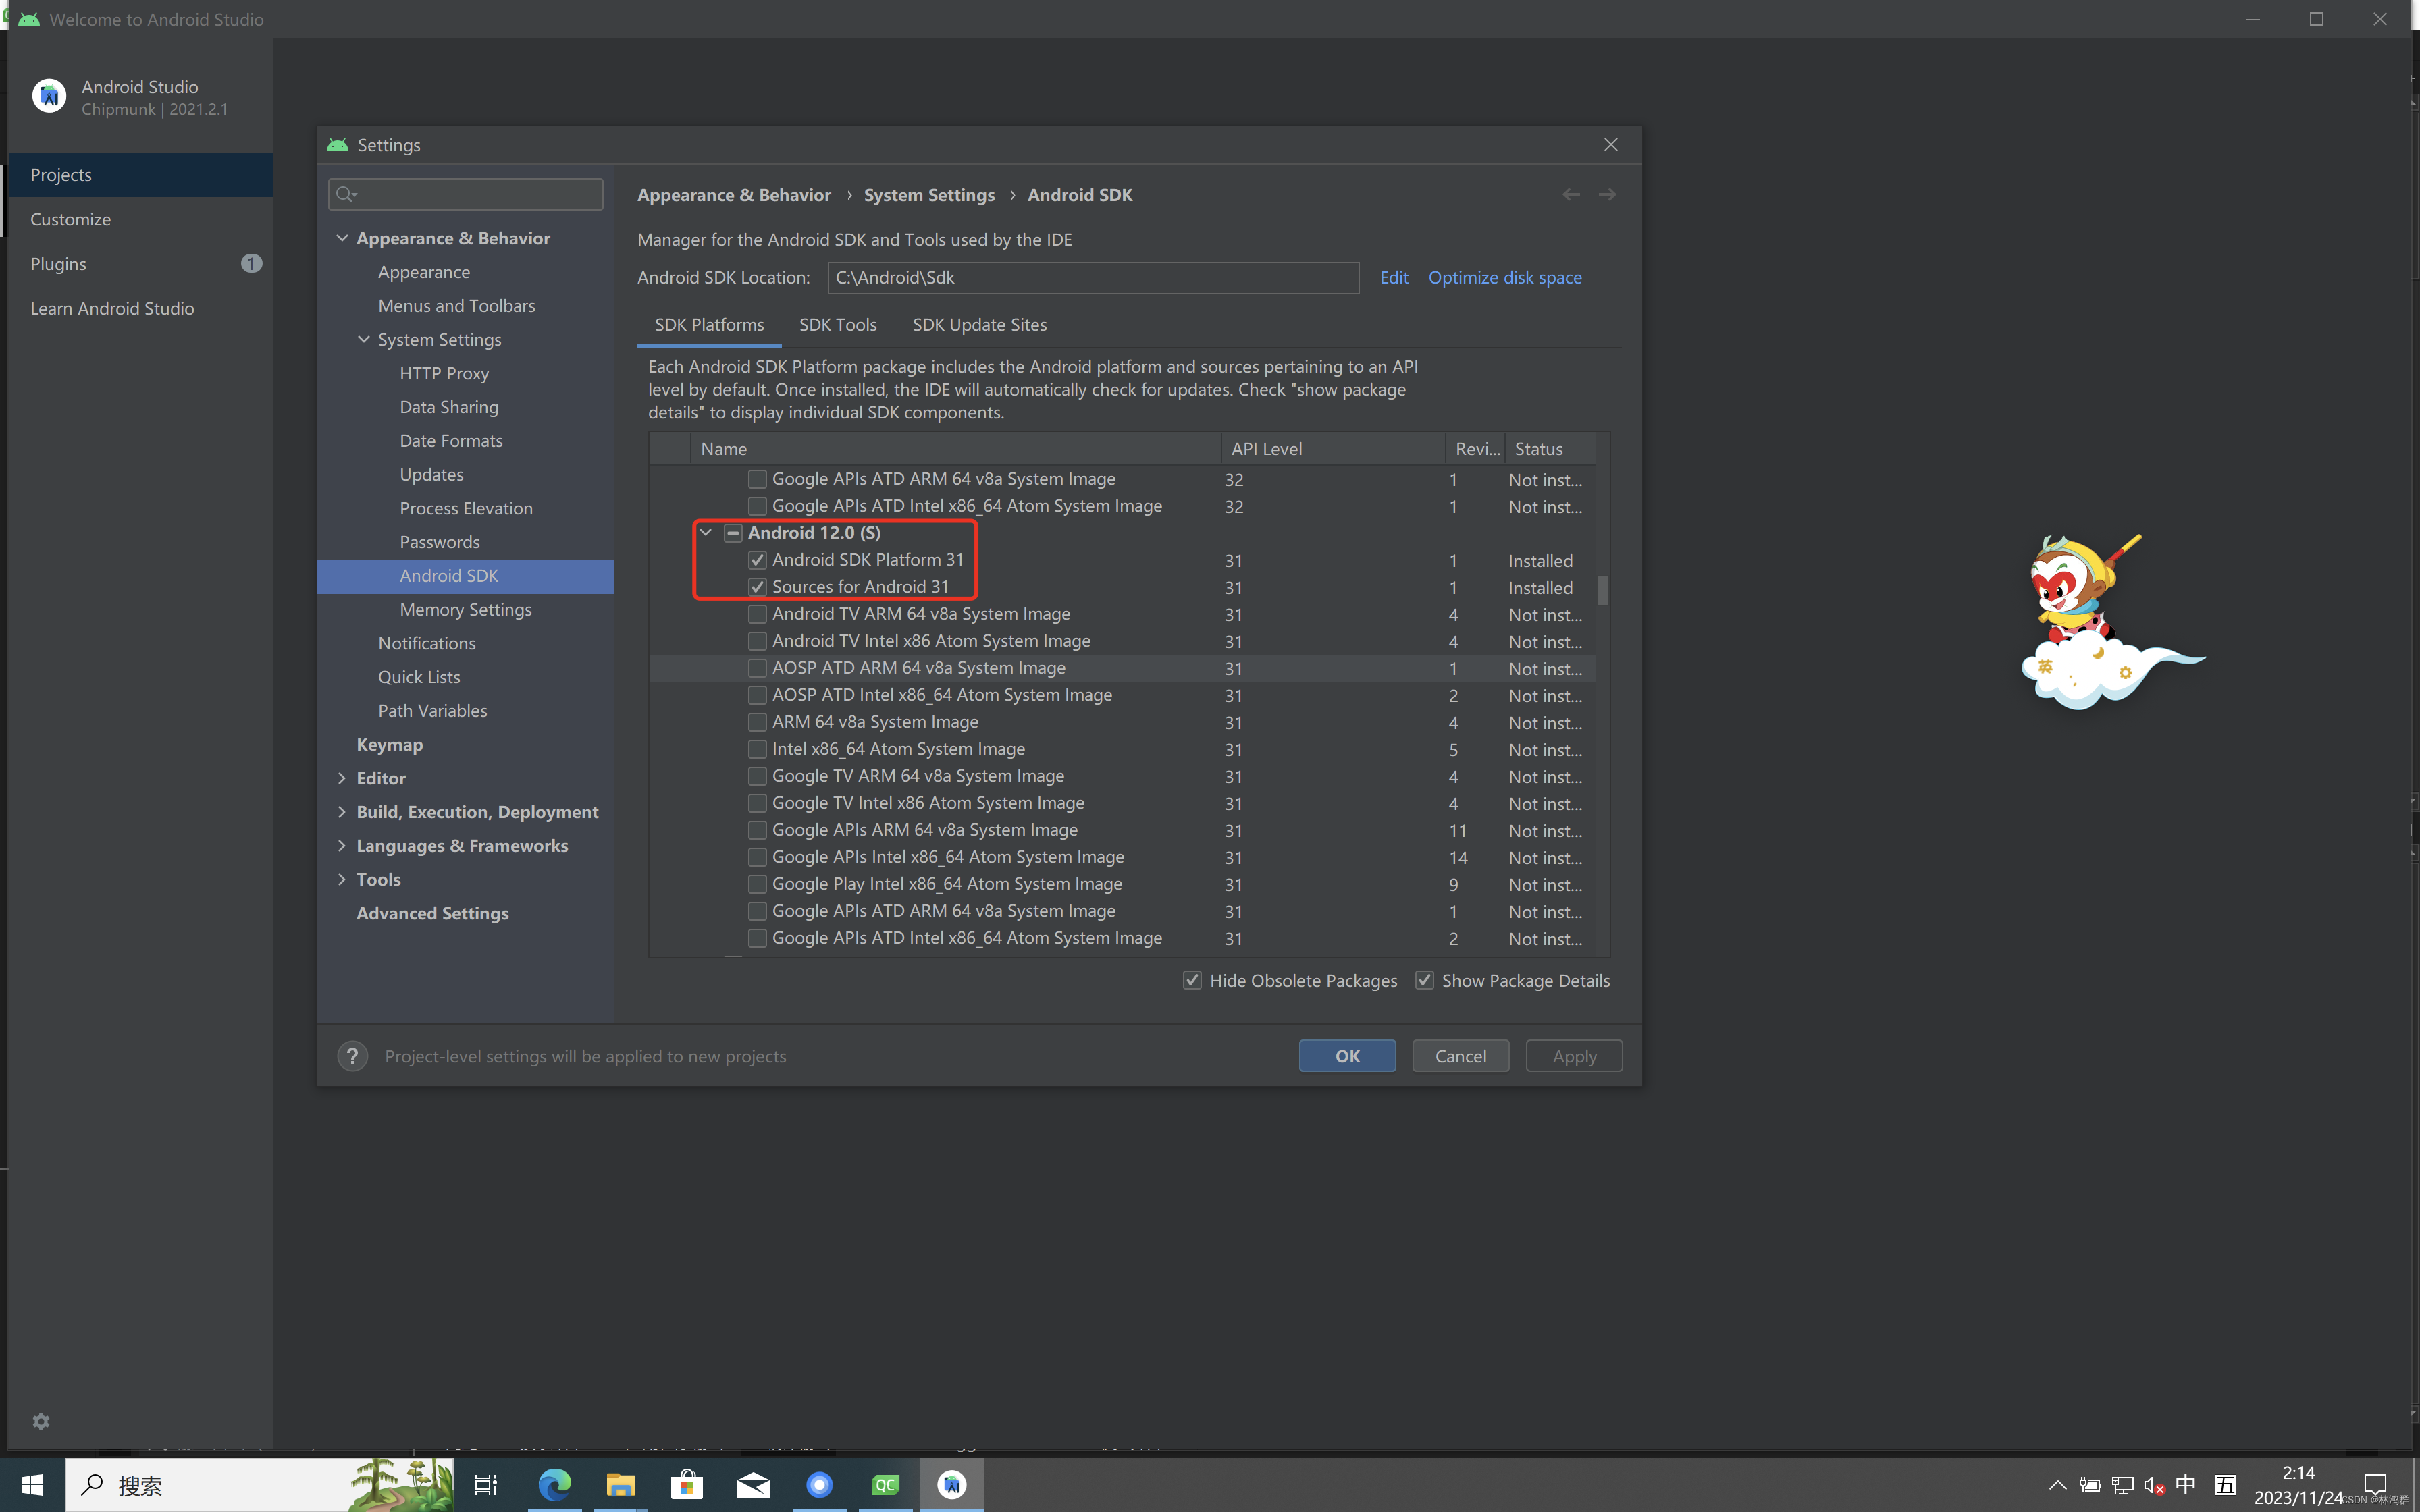Click the Windows taskbar search box
Screen dimensions: 2420x1512
click(x=260, y=1485)
